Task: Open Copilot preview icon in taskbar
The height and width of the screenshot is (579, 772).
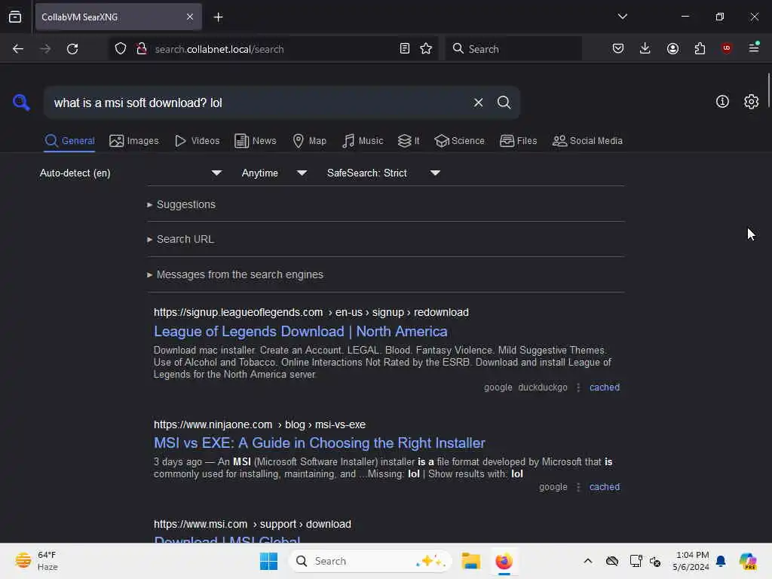Action: coord(748,561)
